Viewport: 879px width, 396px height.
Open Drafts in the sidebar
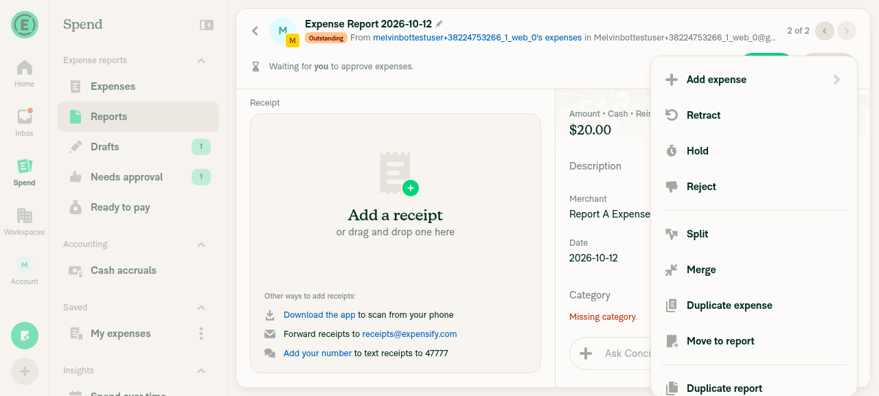[x=138, y=147]
